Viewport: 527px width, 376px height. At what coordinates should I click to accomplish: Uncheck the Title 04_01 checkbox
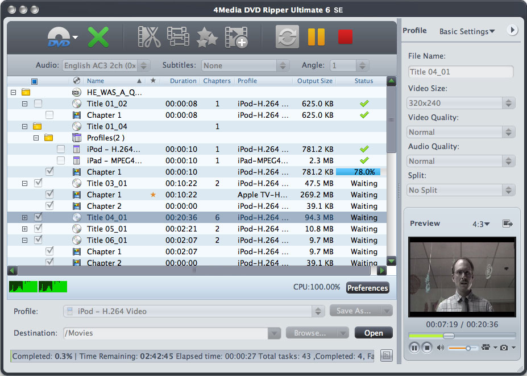(x=38, y=217)
